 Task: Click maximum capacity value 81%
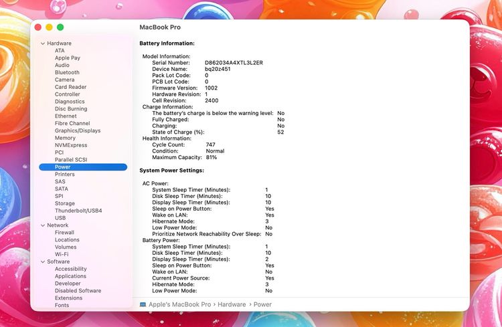[212, 157]
